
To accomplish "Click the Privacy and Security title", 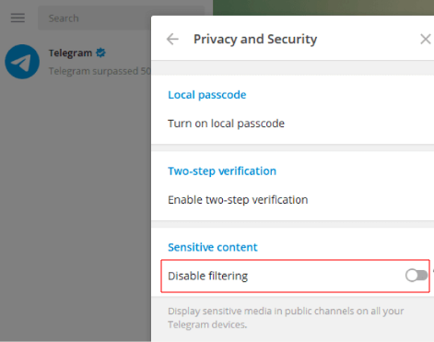I will [x=255, y=40].
